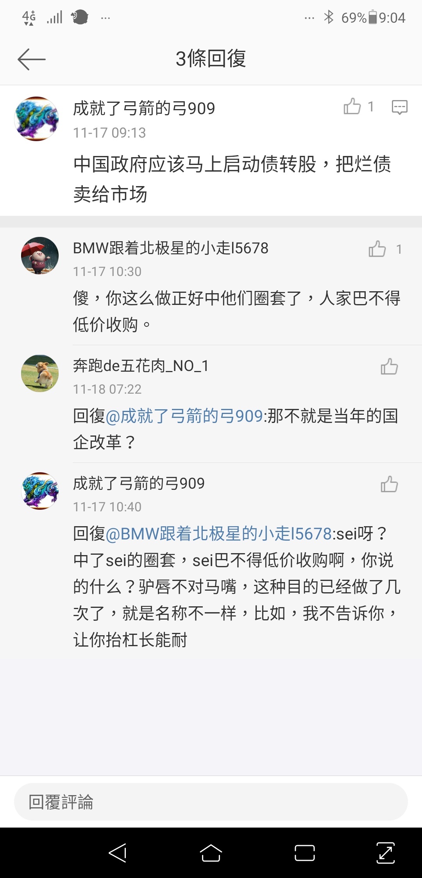Tap the username 奔跑de五花肉_NO_1
The image size is (422, 878).
click(x=141, y=366)
